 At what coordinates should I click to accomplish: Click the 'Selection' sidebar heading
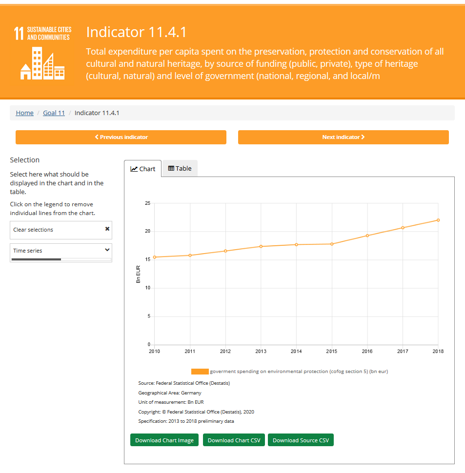coord(25,160)
